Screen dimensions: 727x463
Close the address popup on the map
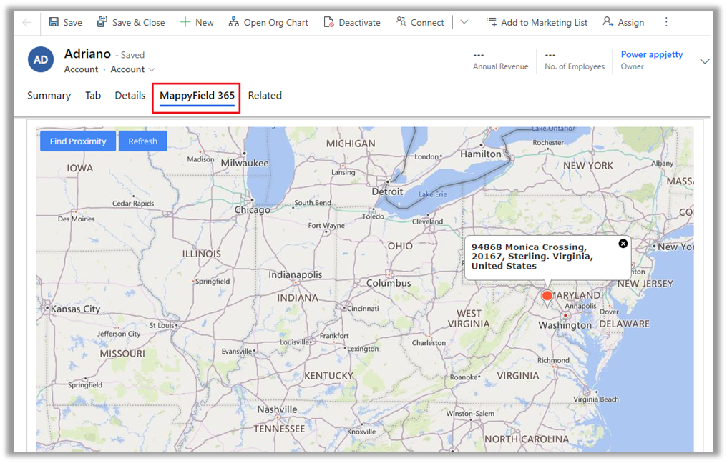pyautogui.click(x=623, y=244)
